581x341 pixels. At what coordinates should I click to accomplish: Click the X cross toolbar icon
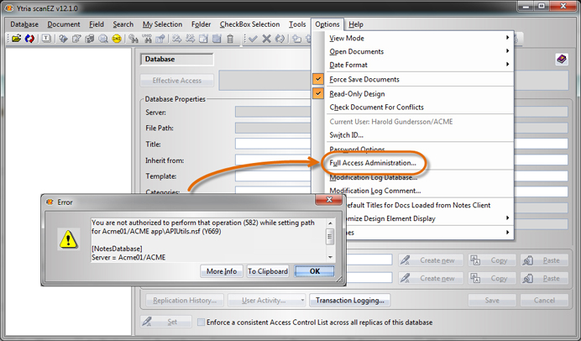pyautogui.click(x=266, y=39)
